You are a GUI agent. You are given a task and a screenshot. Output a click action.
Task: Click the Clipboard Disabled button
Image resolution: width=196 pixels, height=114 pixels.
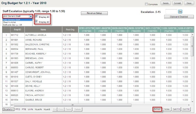[179, 17]
